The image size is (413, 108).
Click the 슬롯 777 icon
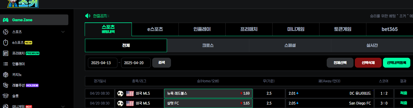coord(6,96)
